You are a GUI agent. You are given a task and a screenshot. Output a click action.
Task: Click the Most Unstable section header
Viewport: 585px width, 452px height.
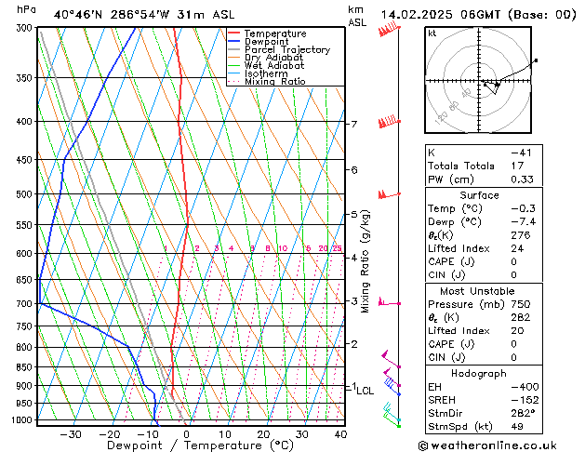[480, 290]
